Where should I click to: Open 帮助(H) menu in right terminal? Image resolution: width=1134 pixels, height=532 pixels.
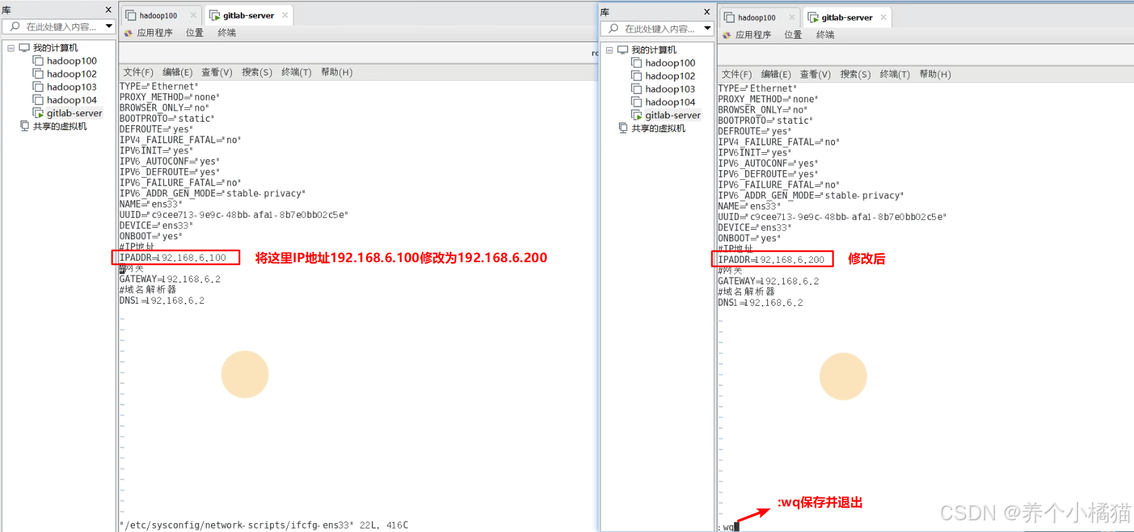[935, 74]
